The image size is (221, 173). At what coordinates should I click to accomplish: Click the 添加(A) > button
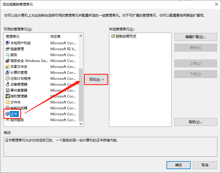tap(96, 79)
